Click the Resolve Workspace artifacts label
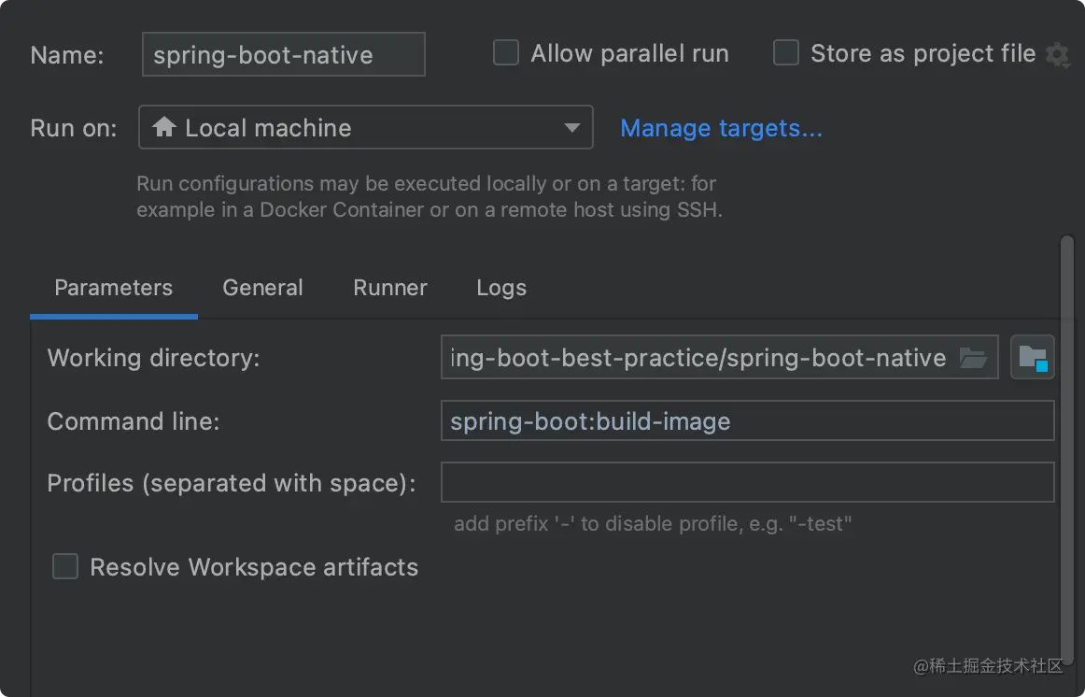Image resolution: width=1085 pixels, height=697 pixels. [x=254, y=567]
